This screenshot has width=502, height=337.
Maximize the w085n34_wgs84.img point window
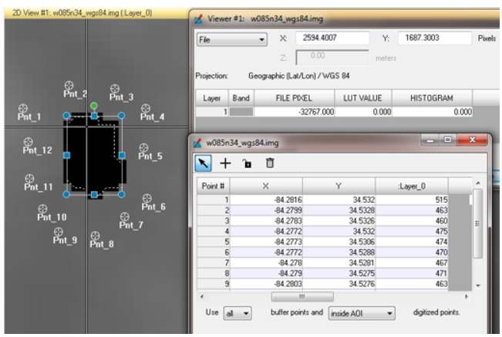pos(447,140)
